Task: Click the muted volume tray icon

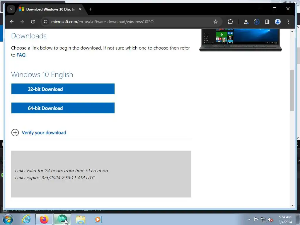Action: 270,219
